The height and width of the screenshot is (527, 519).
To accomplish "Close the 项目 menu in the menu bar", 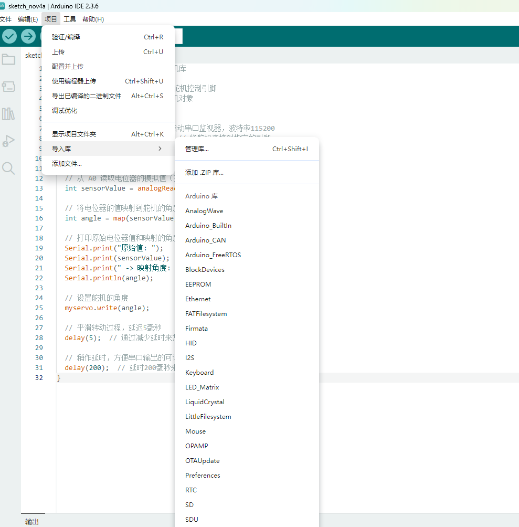I will 51,19.
